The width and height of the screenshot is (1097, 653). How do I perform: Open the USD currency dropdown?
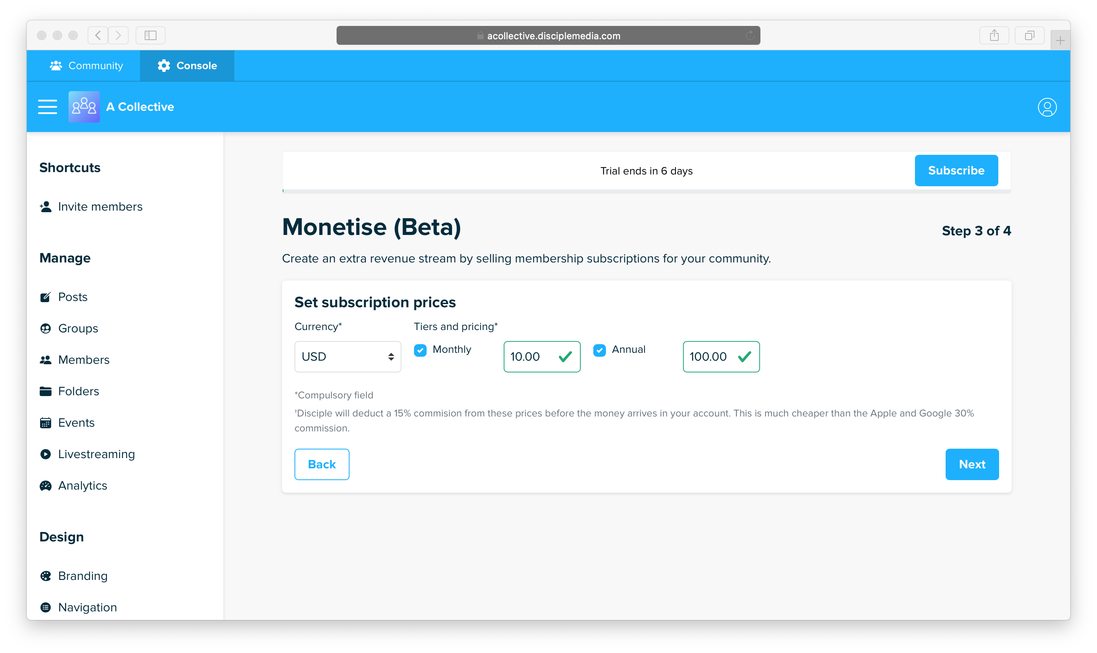point(348,356)
